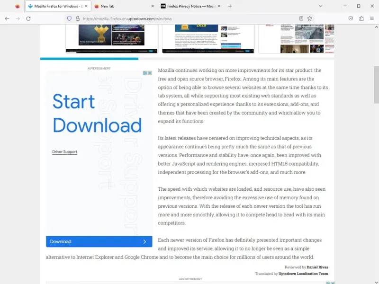The height and width of the screenshot is (284, 379).
Task: Click the page vertical scrollbar thumb
Action: pos(376,85)
